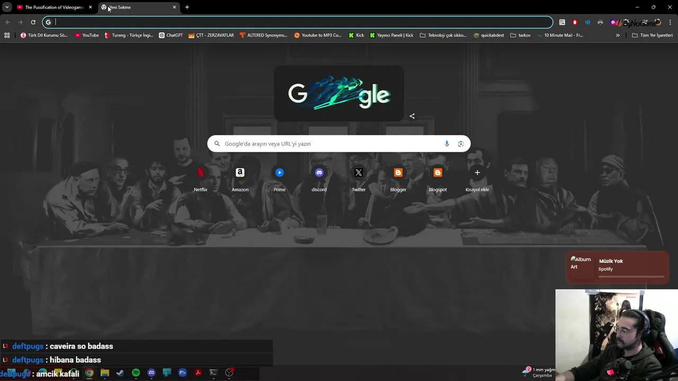This screenshot has height=381, width=678.
Task: Click the red hand blocker extension
Action: 575,22
